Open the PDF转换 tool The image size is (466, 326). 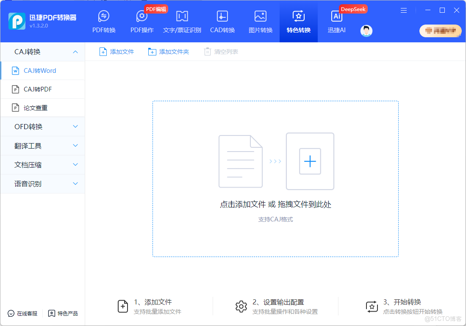click(103, 21)
